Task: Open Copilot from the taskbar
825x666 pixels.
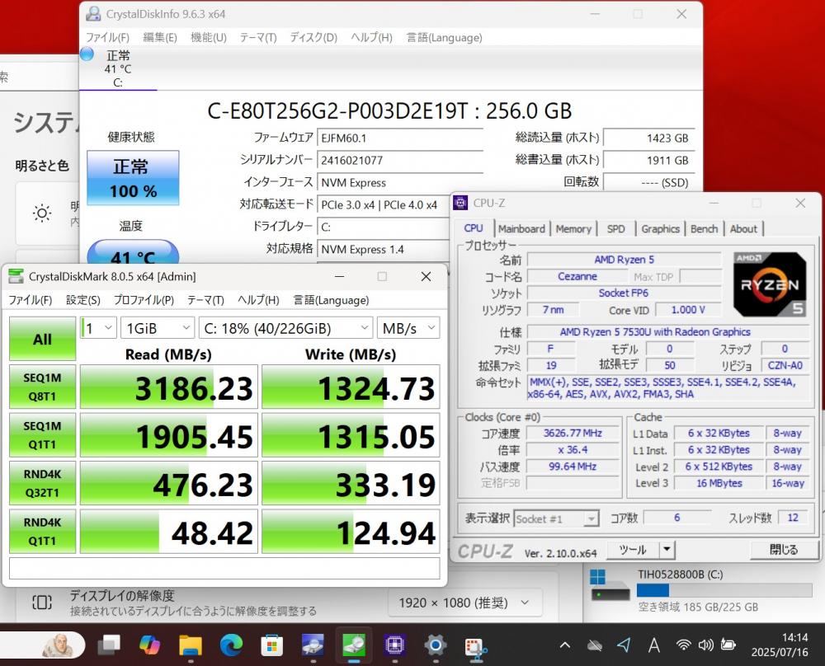Action: [149, 645]
